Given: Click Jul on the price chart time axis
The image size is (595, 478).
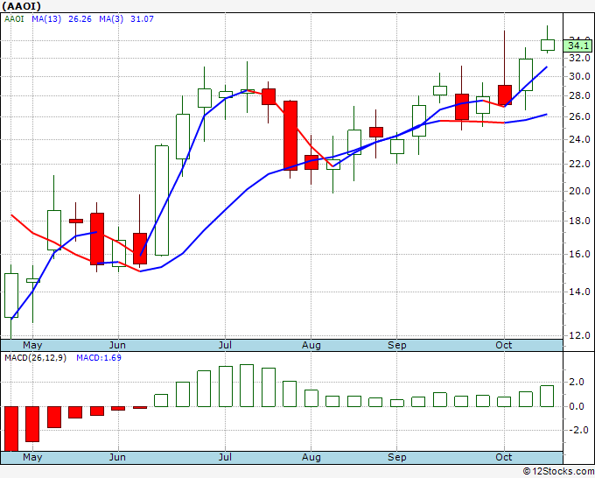Looking at the screenshot, I should [225, 346].
